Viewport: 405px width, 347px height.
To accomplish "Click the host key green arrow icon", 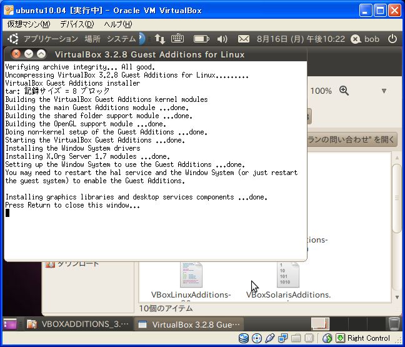I will [340, 338].
